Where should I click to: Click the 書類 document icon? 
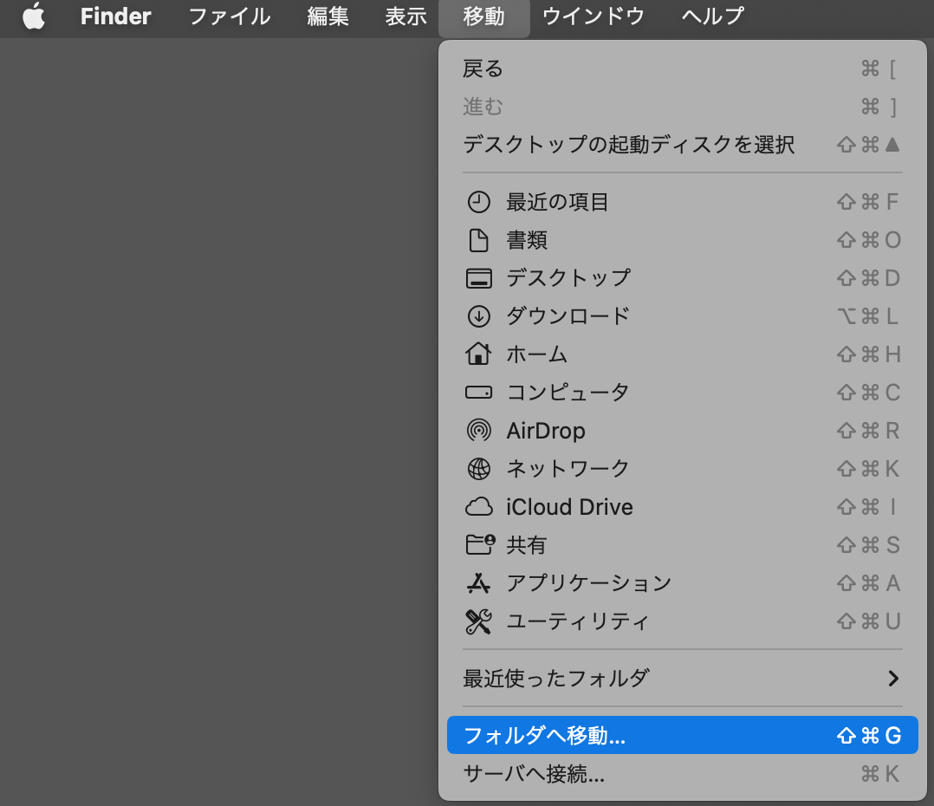click(478, 240)
